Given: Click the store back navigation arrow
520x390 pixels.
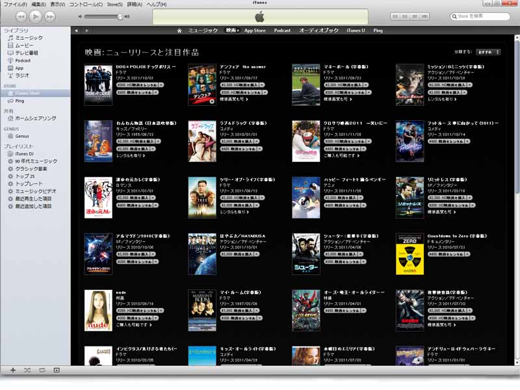Looking at the screenshot, I should tap(76, 31).
